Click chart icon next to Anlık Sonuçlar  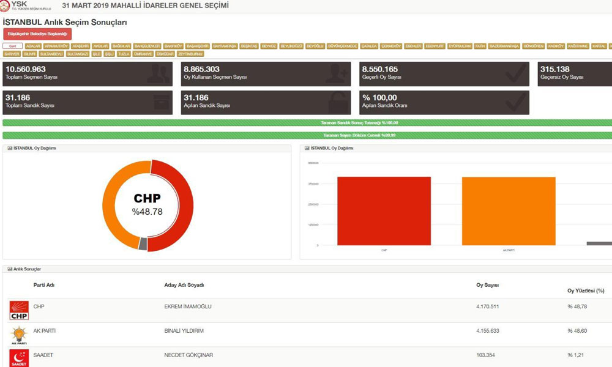pos(10,269)
